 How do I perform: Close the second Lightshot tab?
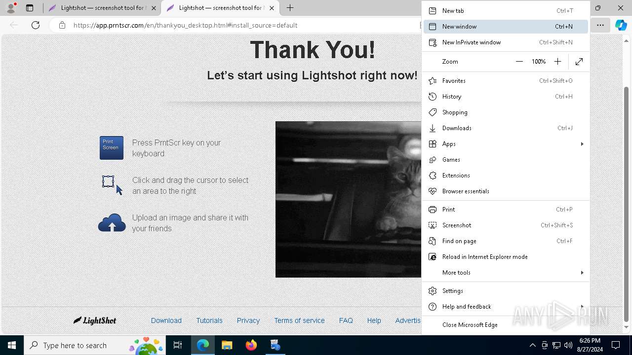pyautogui.click(x=272, y=8)
